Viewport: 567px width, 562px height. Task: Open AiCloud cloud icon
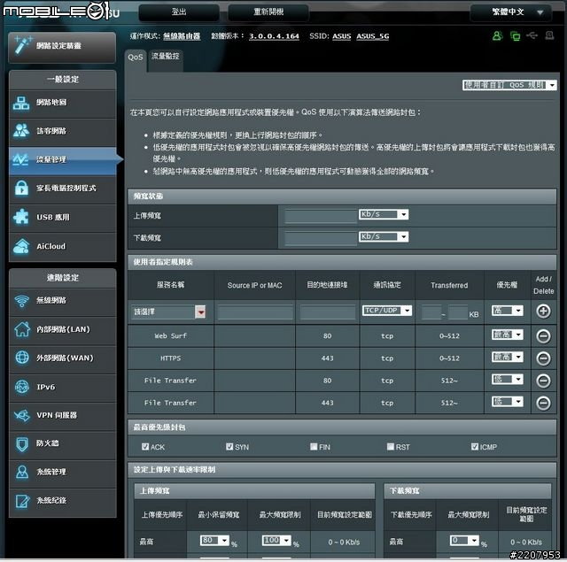[22, 246]
